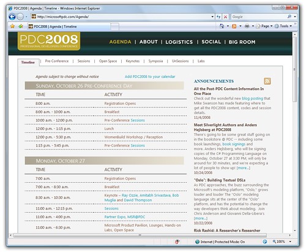Expand the Print options dropdown arrow
The width and height of the screenshot is (306, 252).
click(x=253, y=26)
